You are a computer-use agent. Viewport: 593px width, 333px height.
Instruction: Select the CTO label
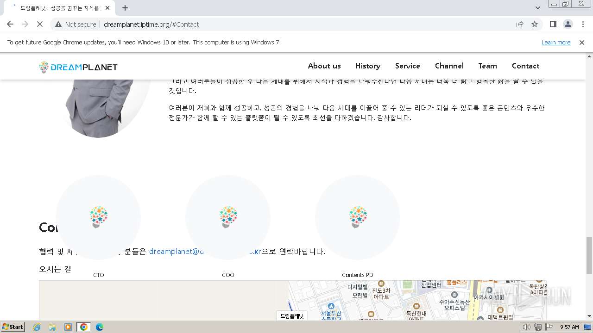(99, 275)
